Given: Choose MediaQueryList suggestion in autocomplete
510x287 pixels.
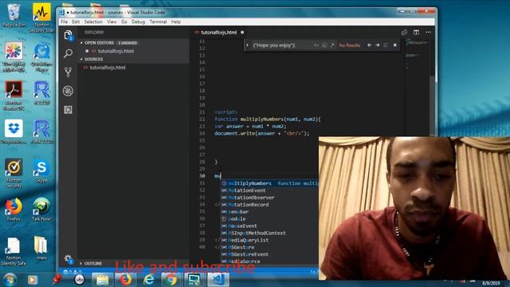Looking at the screenshot, I should (270, 240).
